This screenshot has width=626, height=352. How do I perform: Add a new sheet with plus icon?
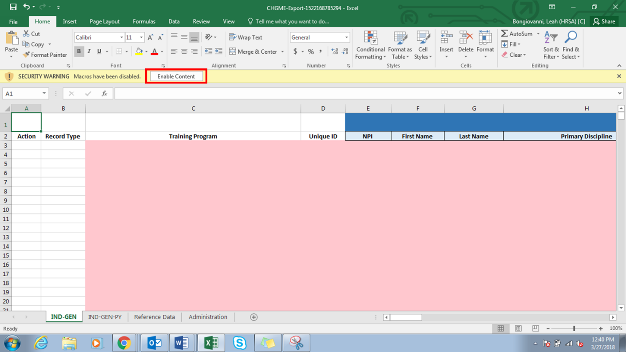click(x=254, y=317)
